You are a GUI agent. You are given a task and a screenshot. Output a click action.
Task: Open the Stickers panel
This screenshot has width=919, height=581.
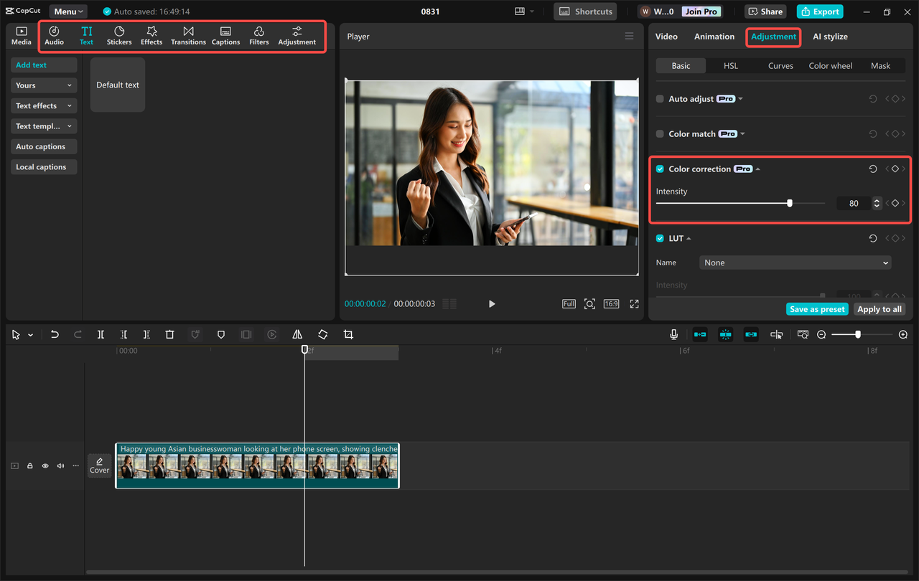118,35
